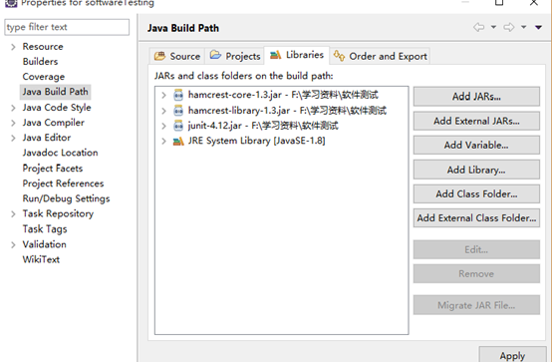
Task: Select the Libraries tab
Action: (297, 55)
